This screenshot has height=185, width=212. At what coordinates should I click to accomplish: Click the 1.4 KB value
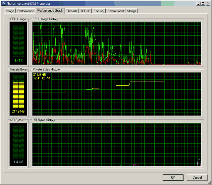pyautogui.click(x=19, y=162)
